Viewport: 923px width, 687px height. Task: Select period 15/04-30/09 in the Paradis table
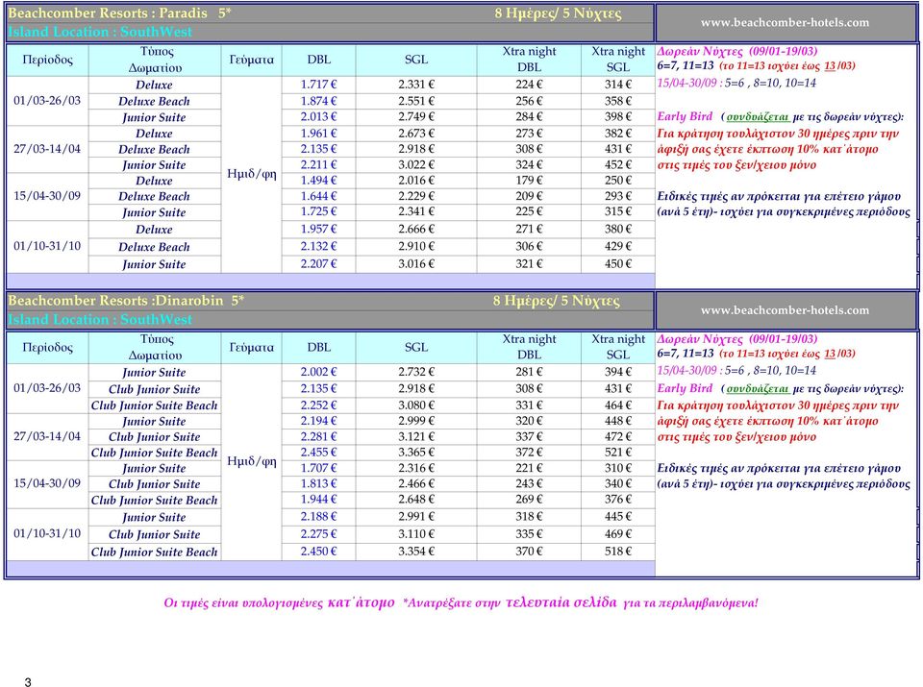(x=47, y=196)
